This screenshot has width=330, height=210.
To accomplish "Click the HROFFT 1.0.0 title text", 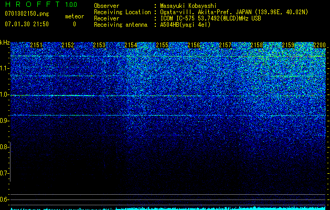I will pyautogui.click(x=41, y=4).
